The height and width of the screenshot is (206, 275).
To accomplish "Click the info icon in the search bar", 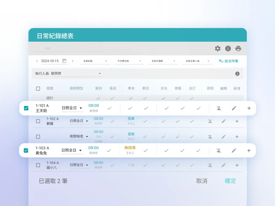I will tap(228, 49).
